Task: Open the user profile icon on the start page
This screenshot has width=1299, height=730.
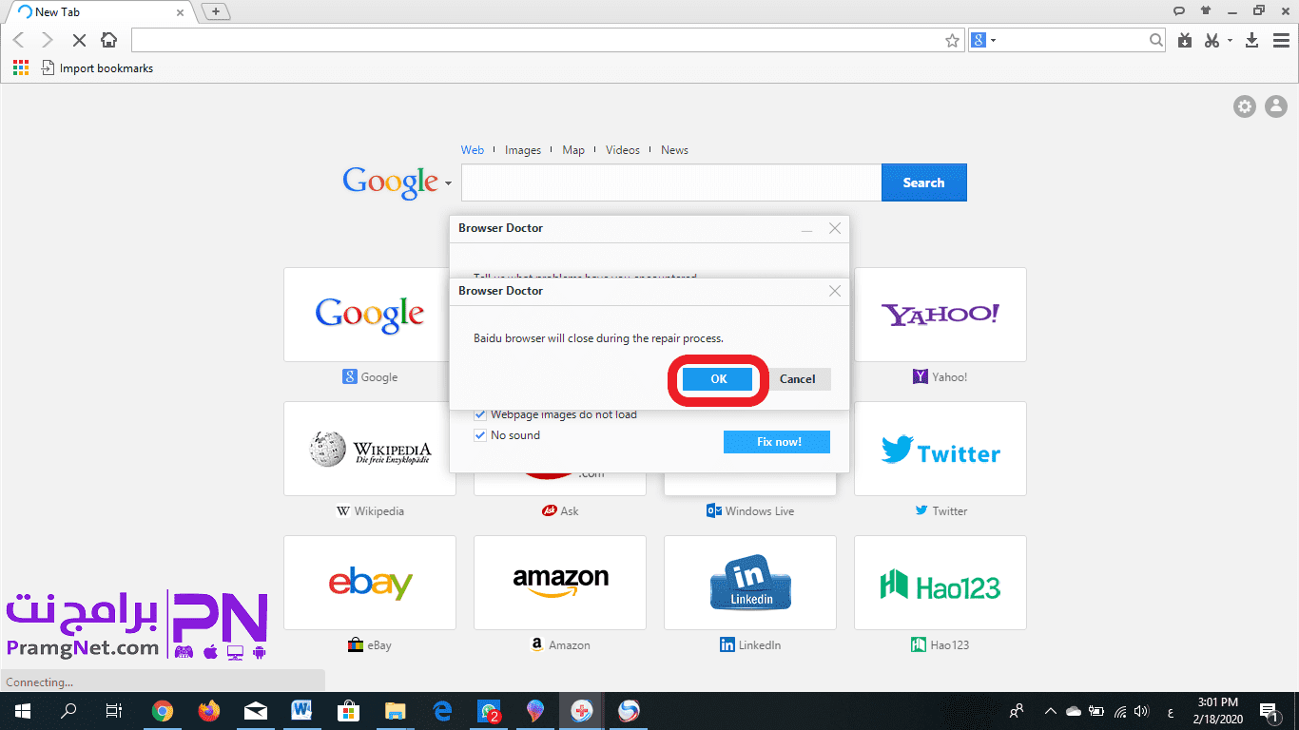Action: click(1275, 106)
